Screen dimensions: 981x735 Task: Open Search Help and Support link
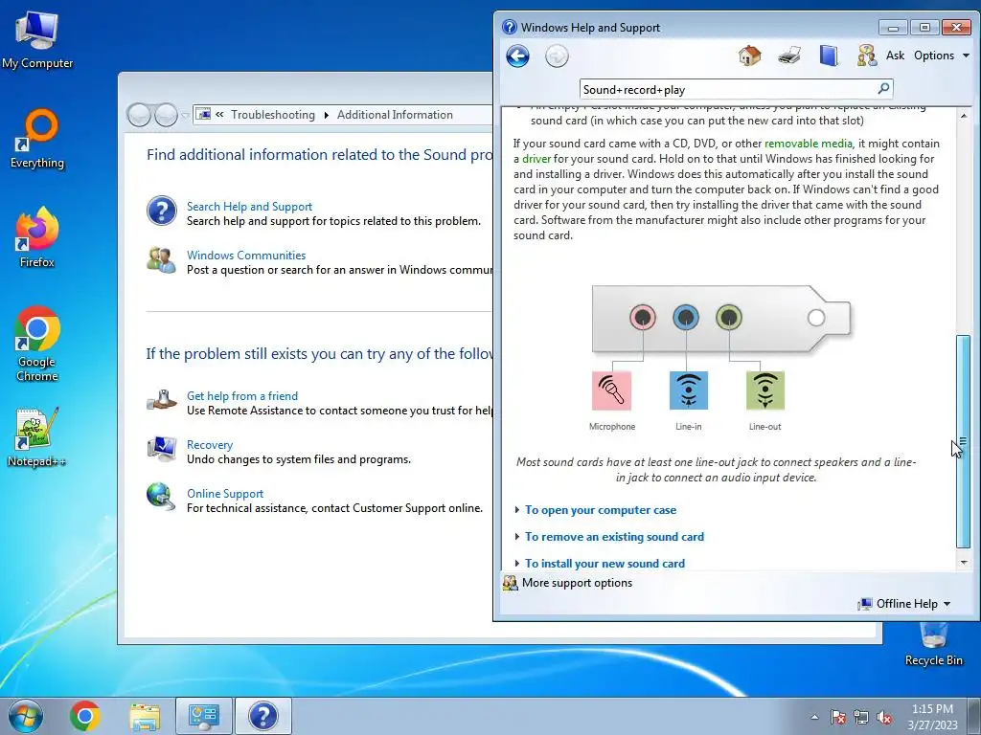(x=249, y=207)
